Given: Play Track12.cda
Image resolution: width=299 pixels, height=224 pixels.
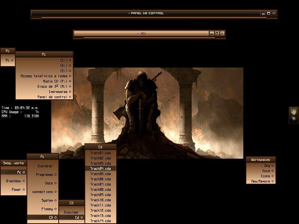Looking at the screenshot, I should pos(101,211).
